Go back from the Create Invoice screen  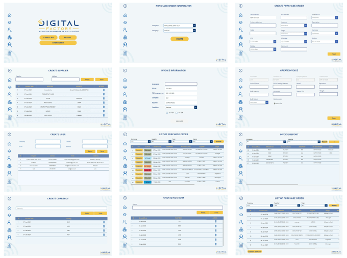point(240,70)
